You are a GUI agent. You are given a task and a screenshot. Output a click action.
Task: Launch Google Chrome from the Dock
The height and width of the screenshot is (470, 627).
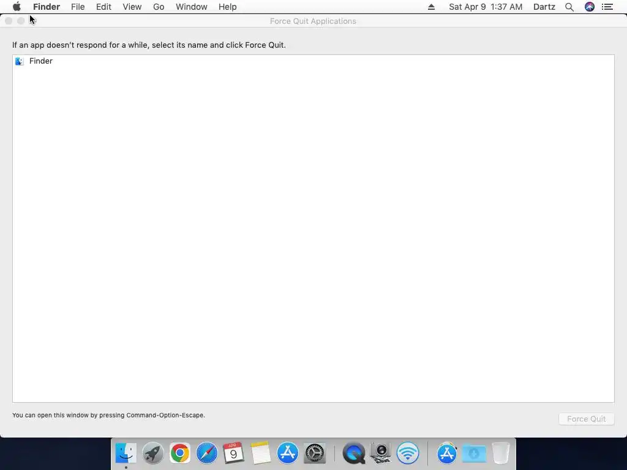[180, 453]
